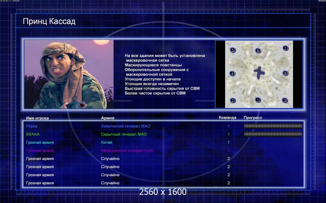326x203 pixels.
Task: Select start position 5 on the minimap
Action: (233, 50)
